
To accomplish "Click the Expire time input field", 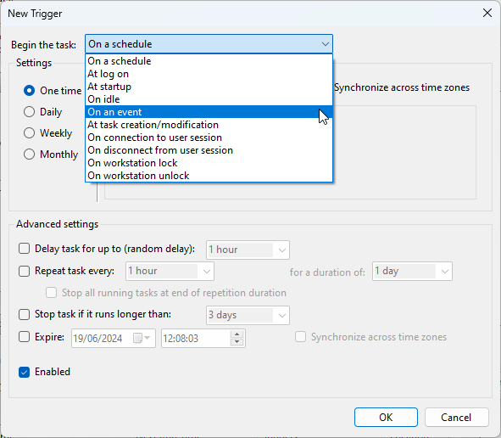I will click(196, 338).
